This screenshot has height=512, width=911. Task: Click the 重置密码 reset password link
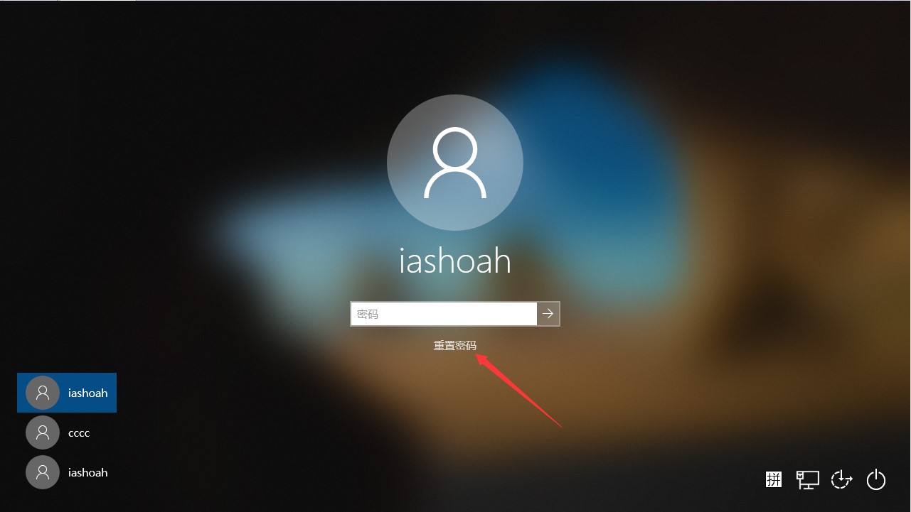click(455, 346)
